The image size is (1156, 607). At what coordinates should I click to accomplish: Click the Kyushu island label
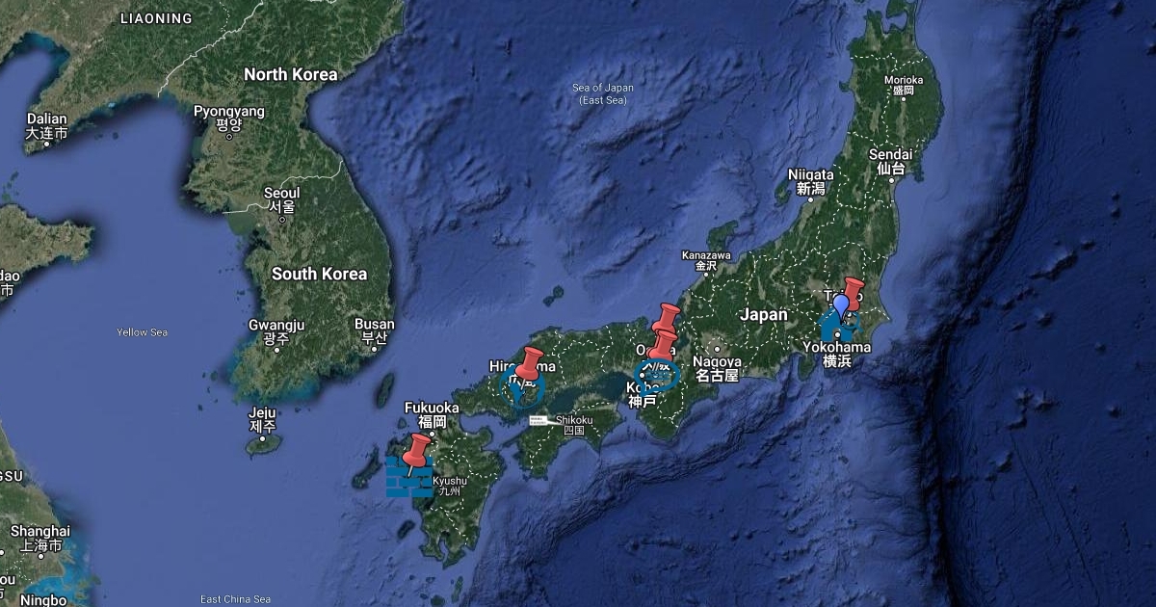tap(450, 485)
